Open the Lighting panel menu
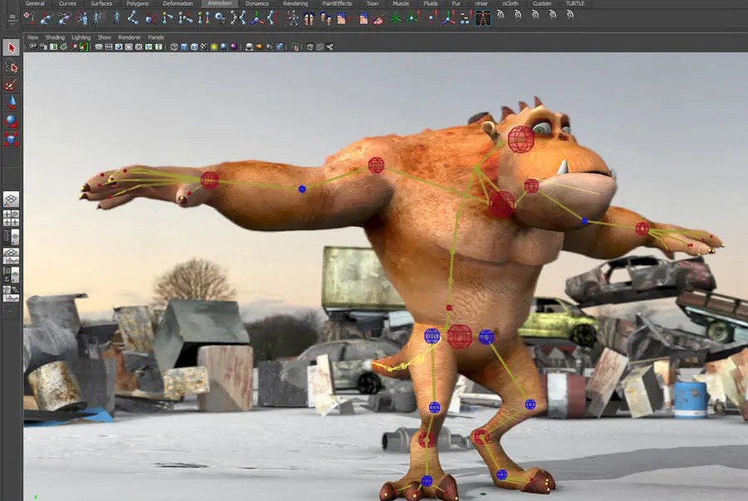748x501 pixels. tap(81, 37)
